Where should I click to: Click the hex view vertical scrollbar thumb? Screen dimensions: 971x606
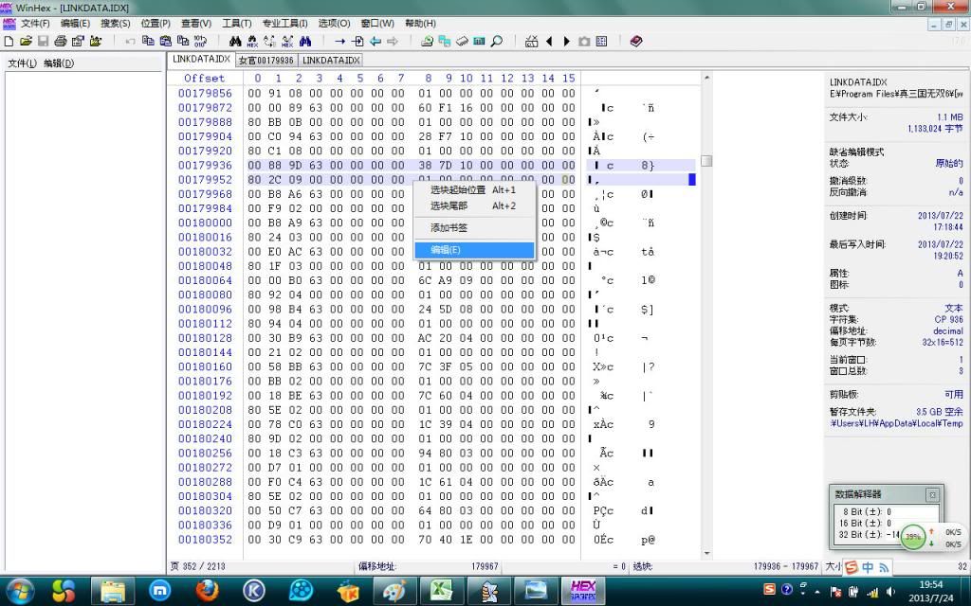pyautogui.click(x=706, y=161)
